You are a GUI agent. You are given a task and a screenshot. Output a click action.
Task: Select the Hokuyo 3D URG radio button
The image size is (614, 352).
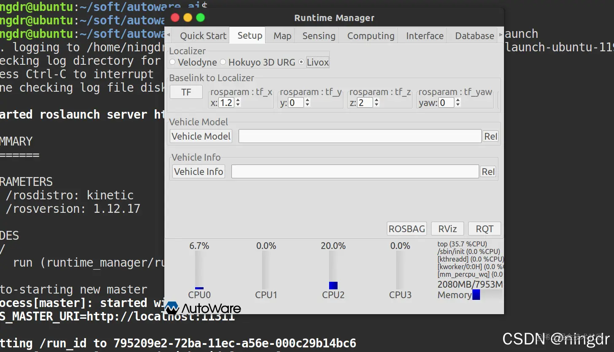tap(223, 62)
